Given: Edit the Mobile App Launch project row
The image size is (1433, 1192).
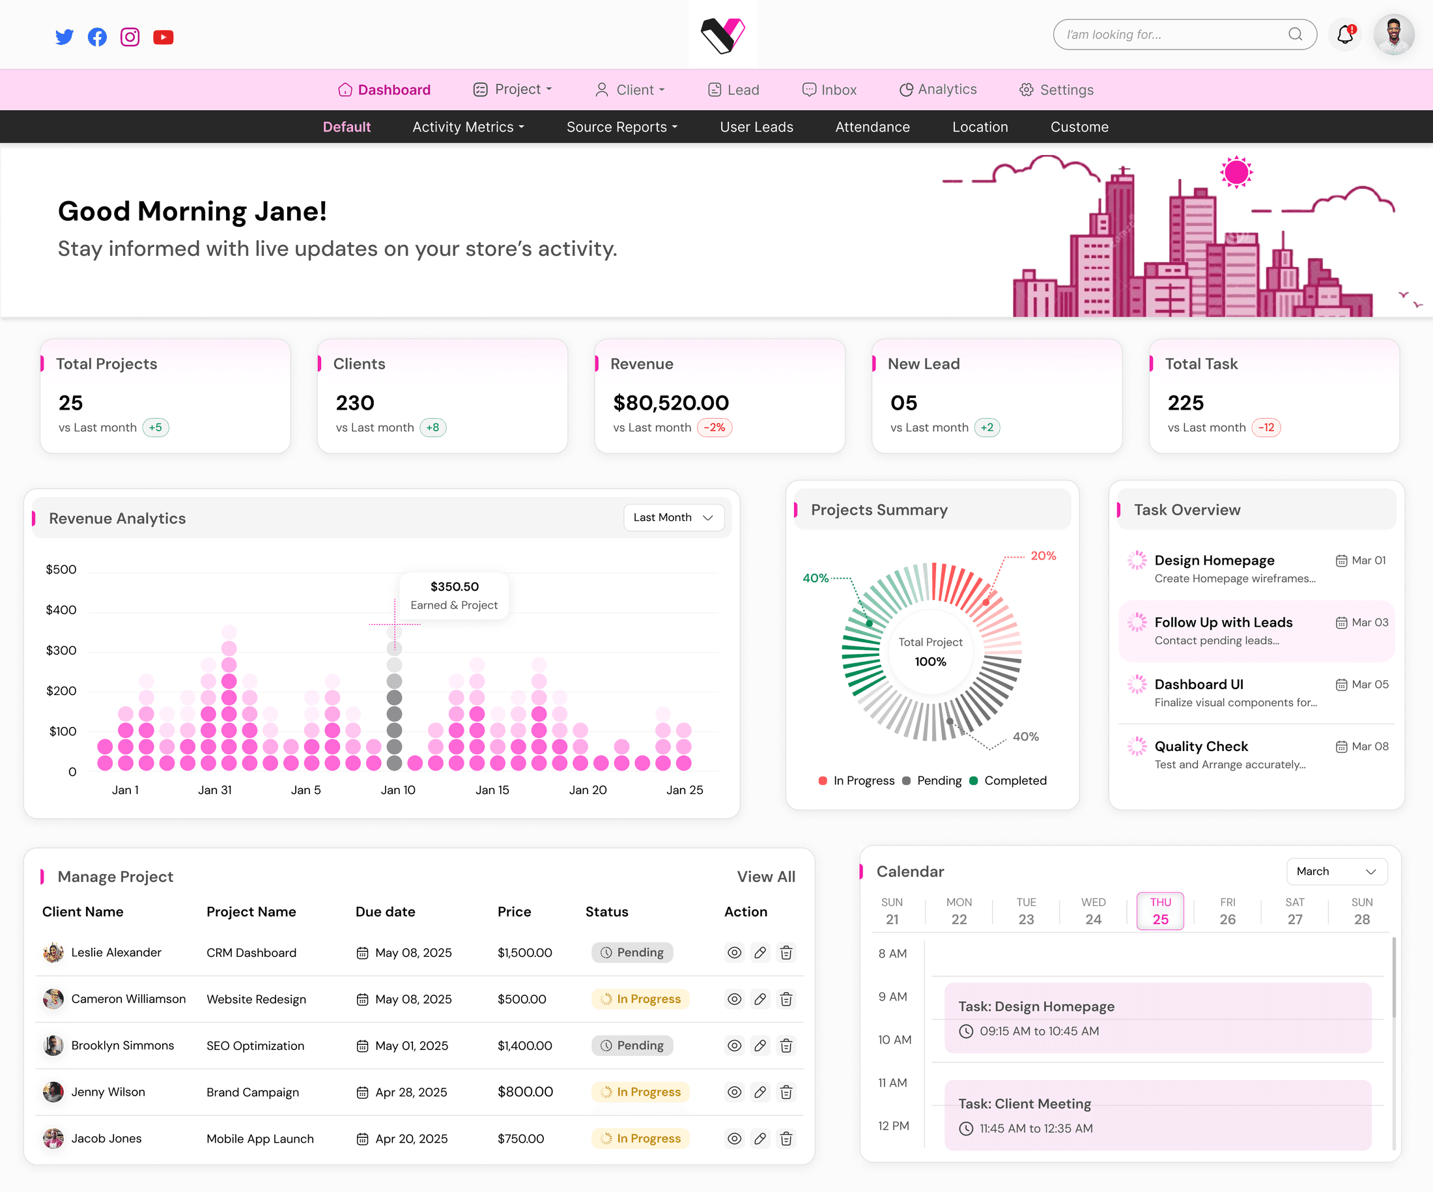Looking at the screenshot, I should tap(760, 1138).
